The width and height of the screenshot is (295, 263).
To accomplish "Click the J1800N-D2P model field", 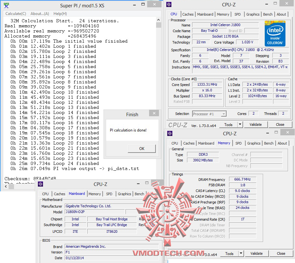I will coord(95,212).
